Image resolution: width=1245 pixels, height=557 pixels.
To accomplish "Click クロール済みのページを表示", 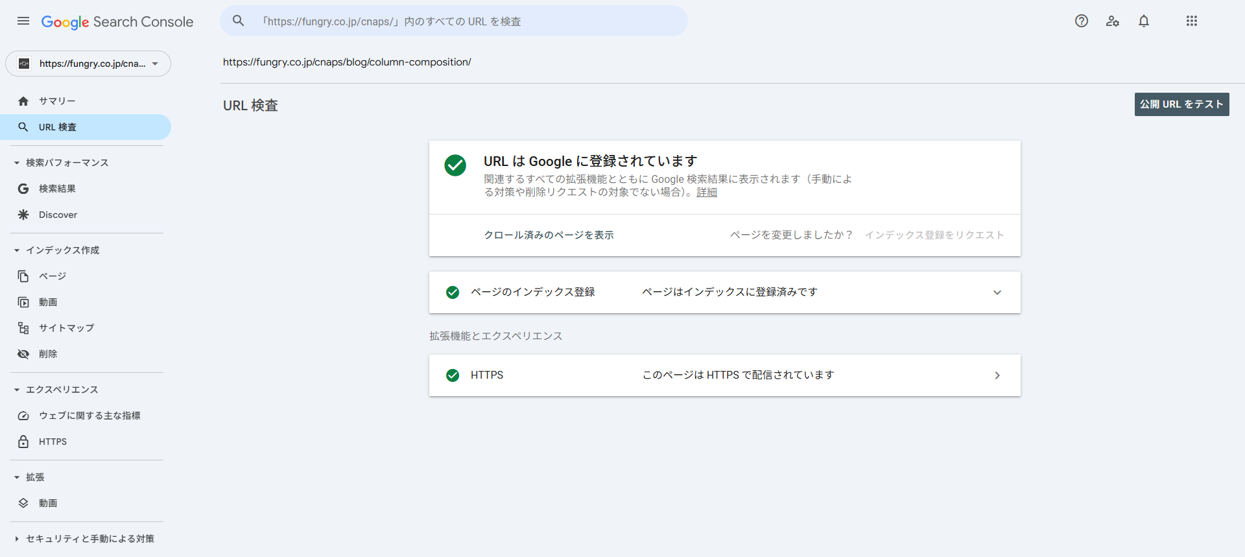I will click(x=549, y=235).
